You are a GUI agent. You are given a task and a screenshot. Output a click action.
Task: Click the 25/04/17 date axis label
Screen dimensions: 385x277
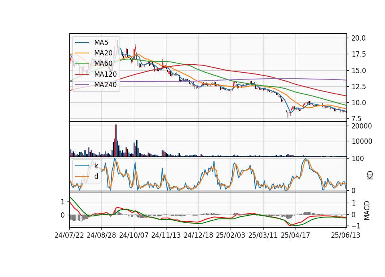click(296, 235)
